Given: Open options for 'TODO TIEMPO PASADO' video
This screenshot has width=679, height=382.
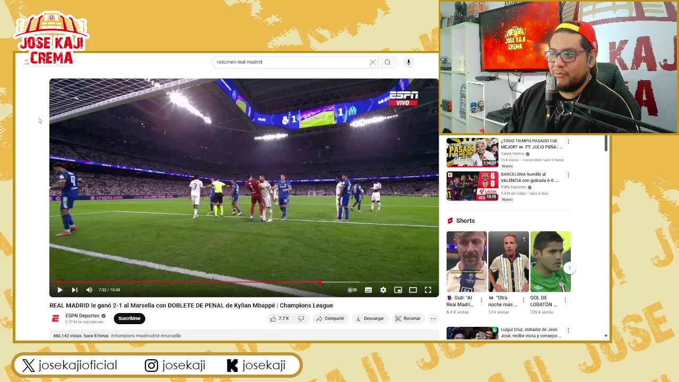Looking at the screenshot, I should pyautogui.click(x=568, y=142).
